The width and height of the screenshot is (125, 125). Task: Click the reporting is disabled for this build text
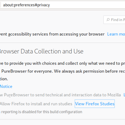(42, 112)
